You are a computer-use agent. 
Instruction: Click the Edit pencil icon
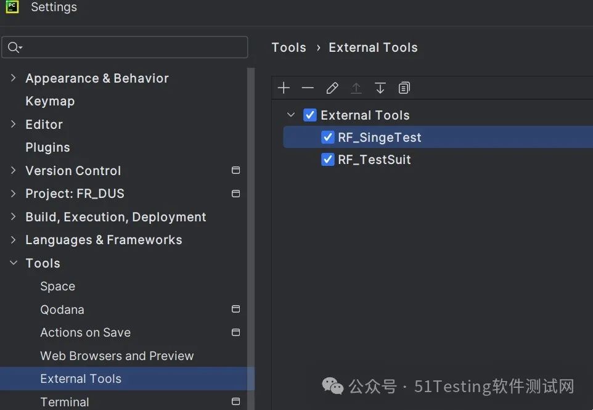[x=332, y=88]
